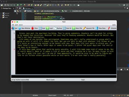This screenshot has height=97, width=129.
Task: Click the 'Word Count:' status label
Action: pos(51,80)
